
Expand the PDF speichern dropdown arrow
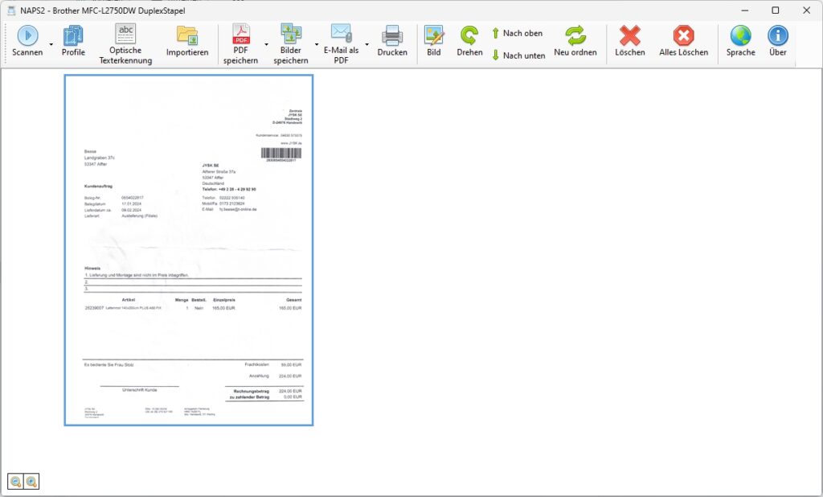point(265,44)
